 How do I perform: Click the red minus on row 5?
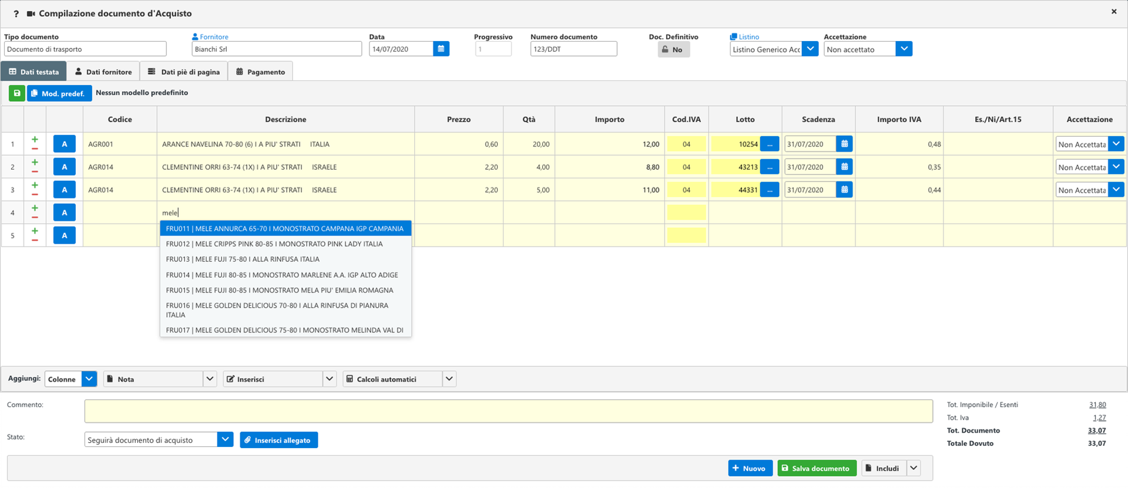(35, 241)
